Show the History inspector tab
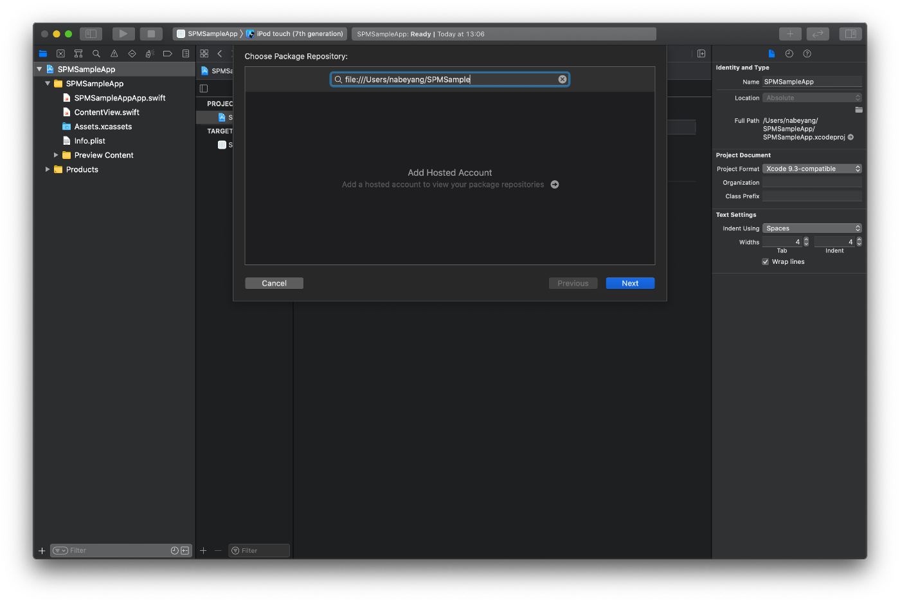 [789, 53]
